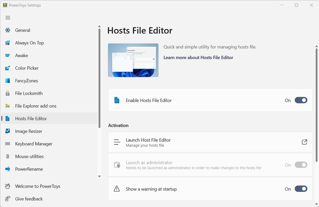This screenshot has width=319, height=207.
Task: Select Awake in the sidebar
Action: pos(49,56)
